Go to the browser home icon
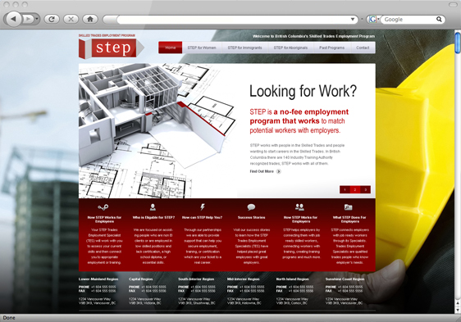Screen dimensions: 461x322 click(90, 19)
